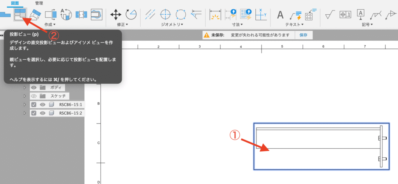Open the 寸法 dropdown menu
This screenshot has width=398, height=184.
237,24
